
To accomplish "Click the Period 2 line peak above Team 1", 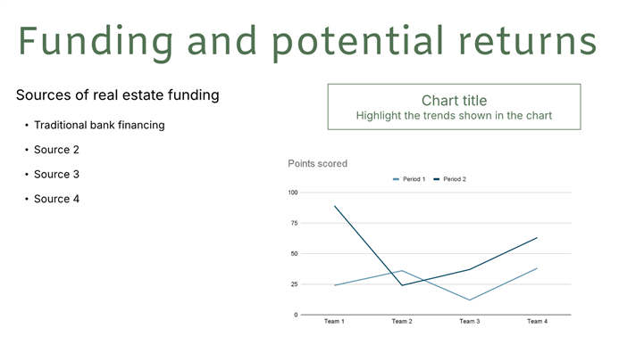I will (x=334, y=206).
